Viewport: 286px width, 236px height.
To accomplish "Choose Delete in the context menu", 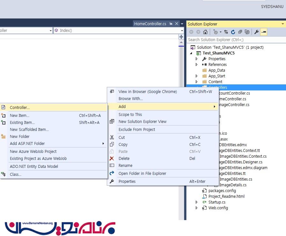I will coord(124,158).
